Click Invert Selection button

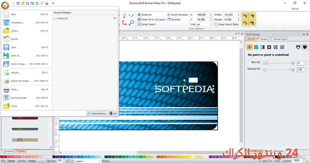point(177,15)
